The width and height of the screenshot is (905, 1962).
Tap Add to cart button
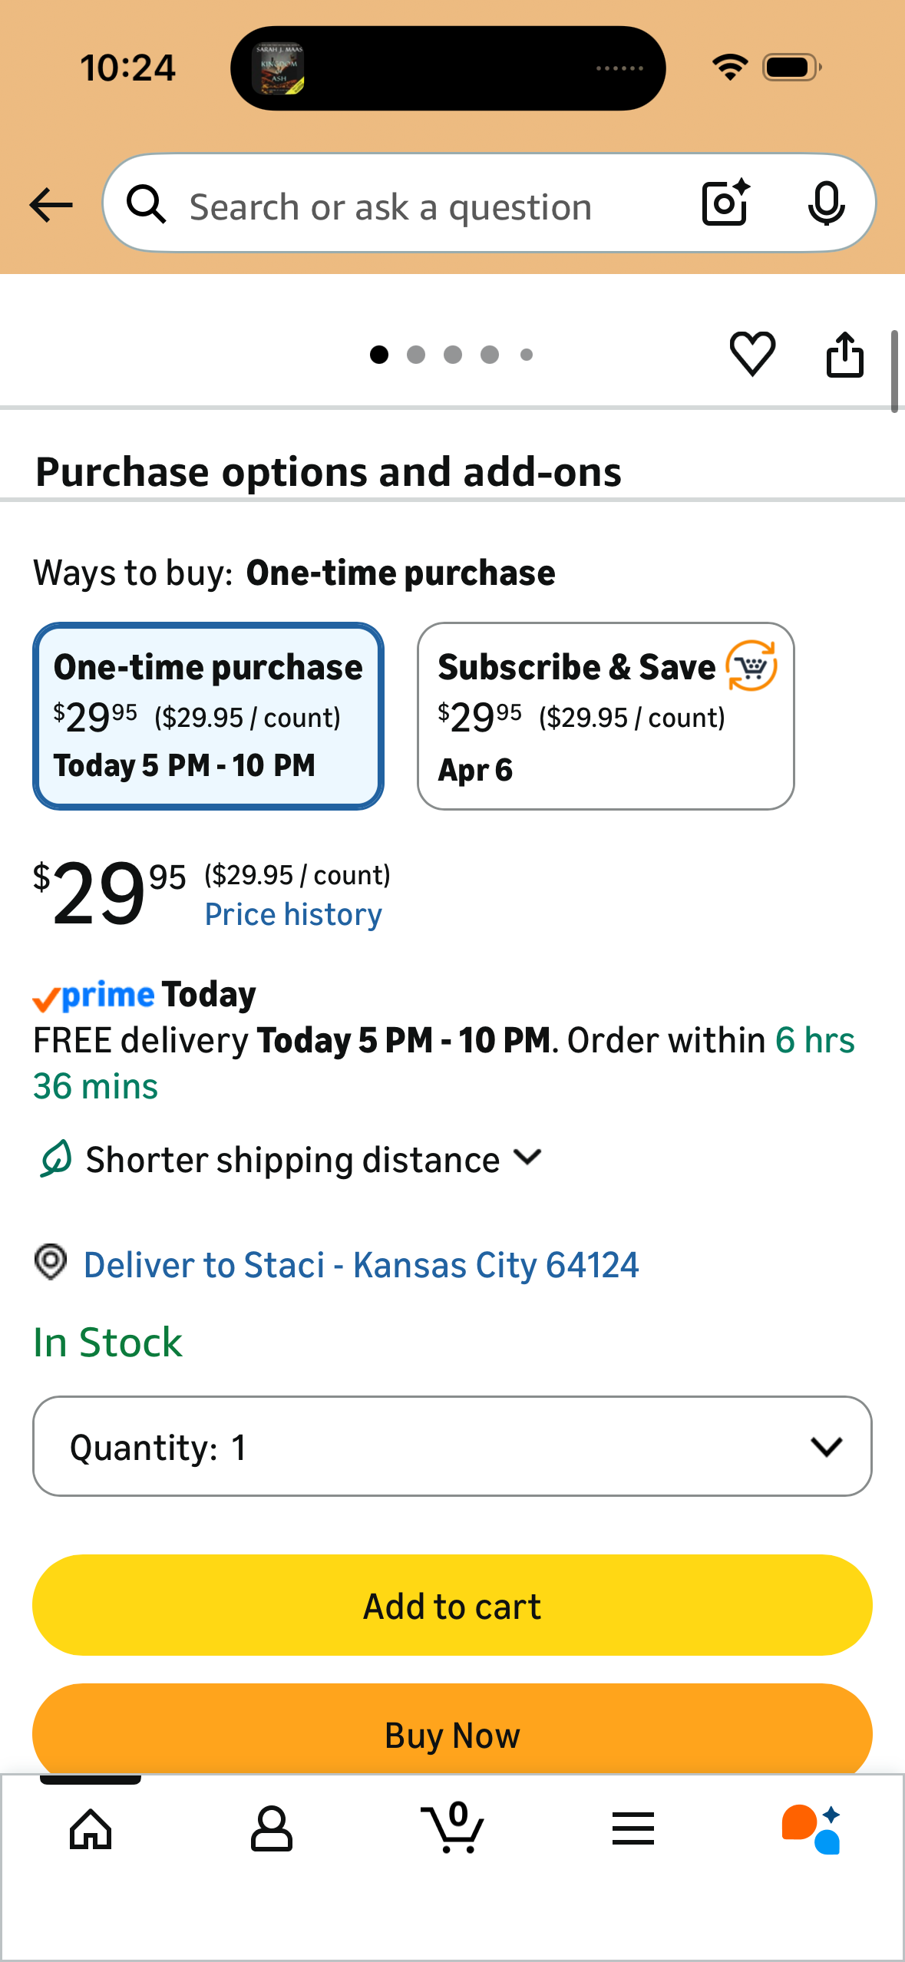click(452, 1605)
